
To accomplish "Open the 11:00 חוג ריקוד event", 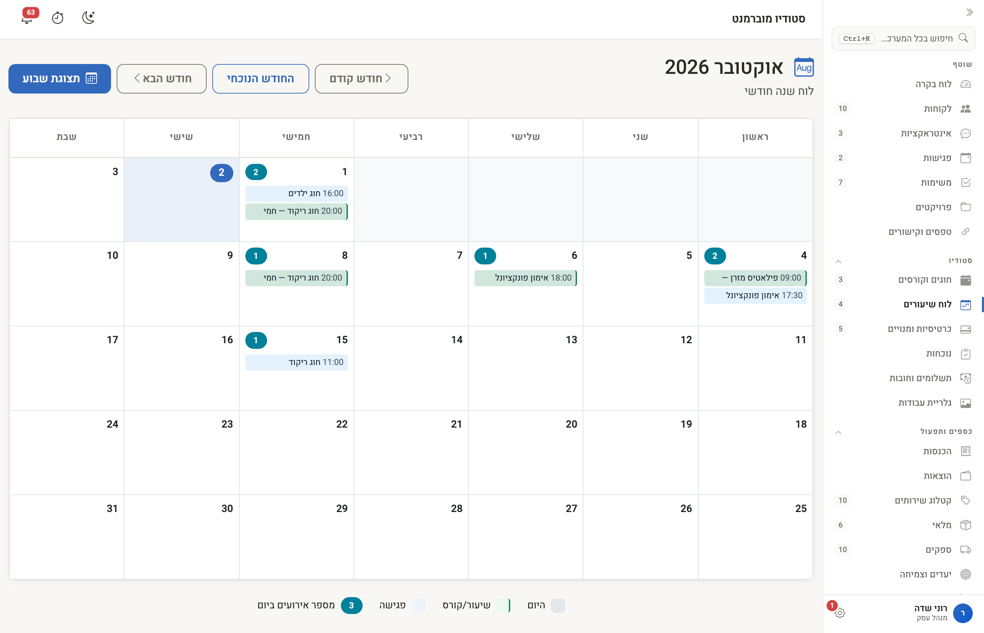I will click(297, 363).
